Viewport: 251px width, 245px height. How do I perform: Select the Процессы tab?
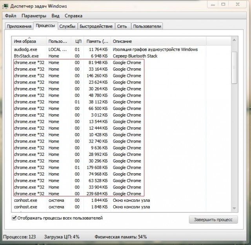(x=45, y=26)
